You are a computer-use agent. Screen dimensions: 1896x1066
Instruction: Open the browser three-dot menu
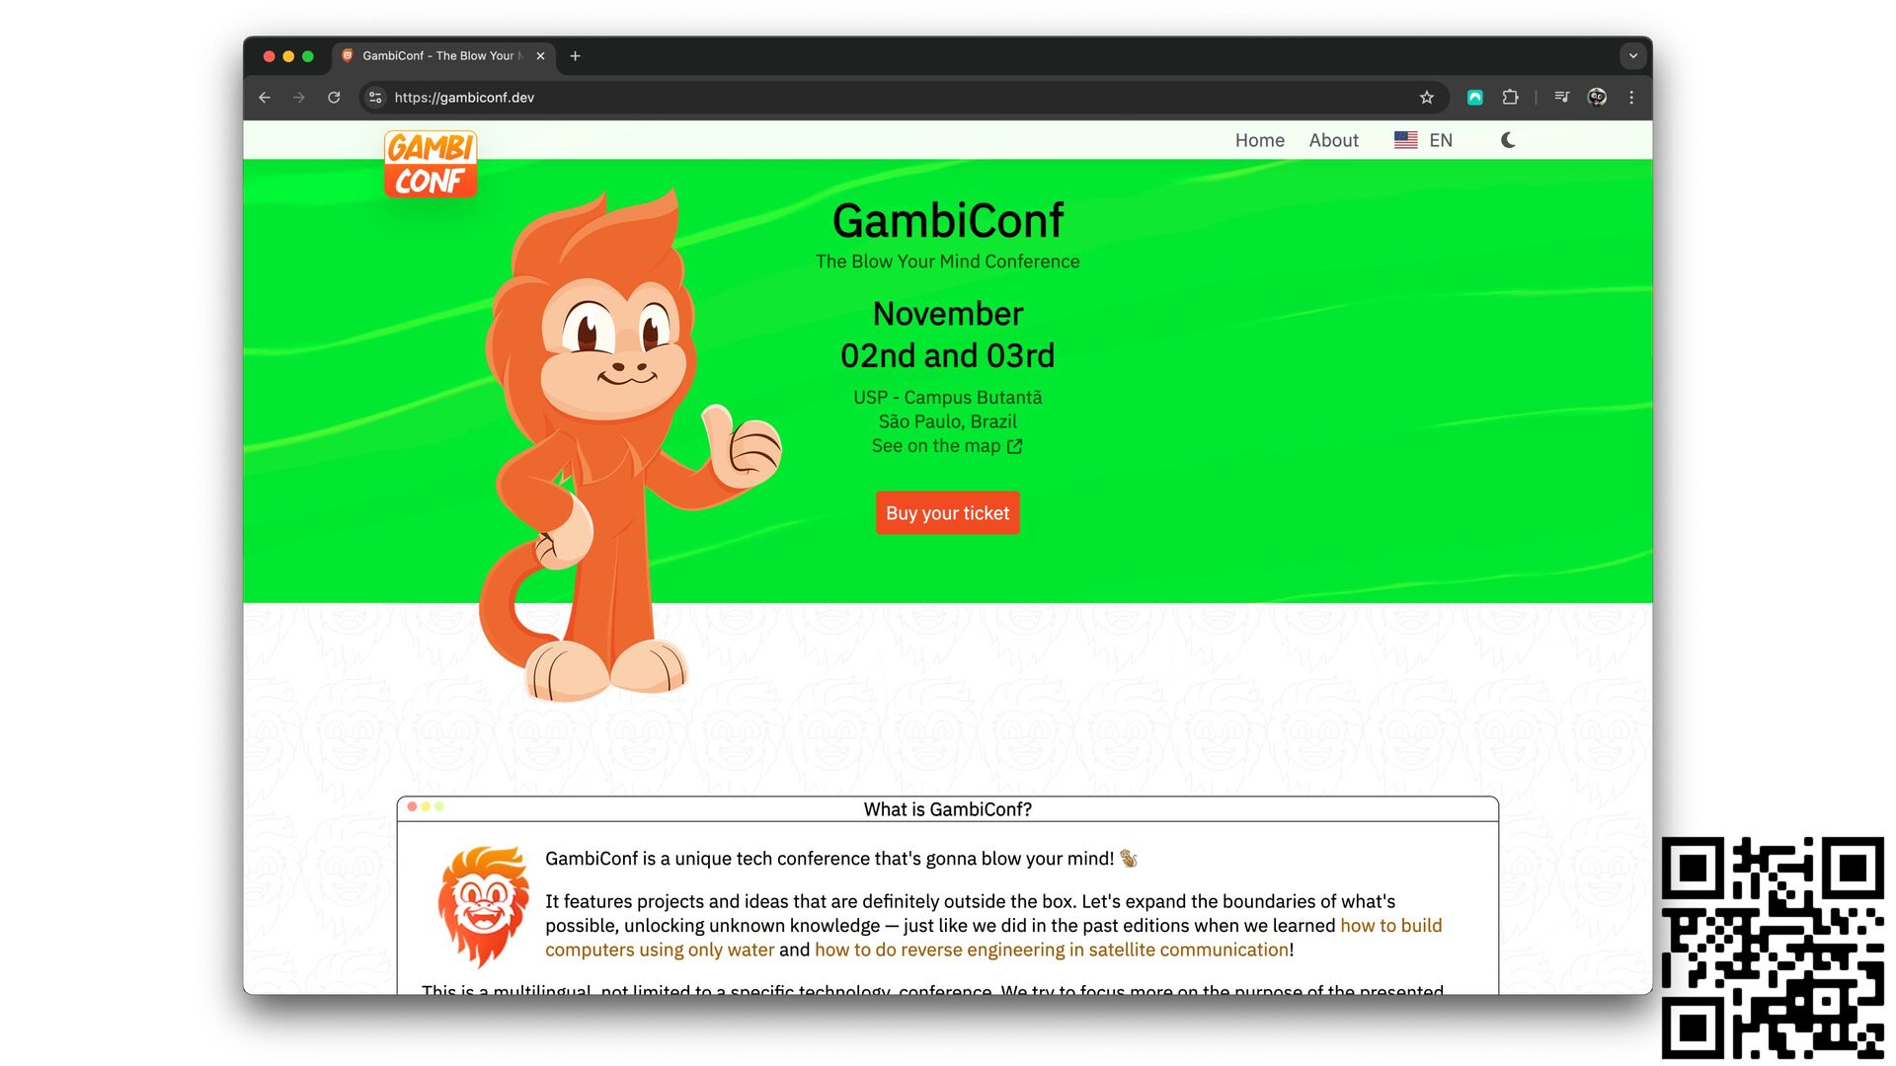point(1631,98)
